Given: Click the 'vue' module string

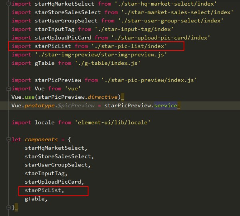Looking at the screenshot, I should (x=73, y=89).
